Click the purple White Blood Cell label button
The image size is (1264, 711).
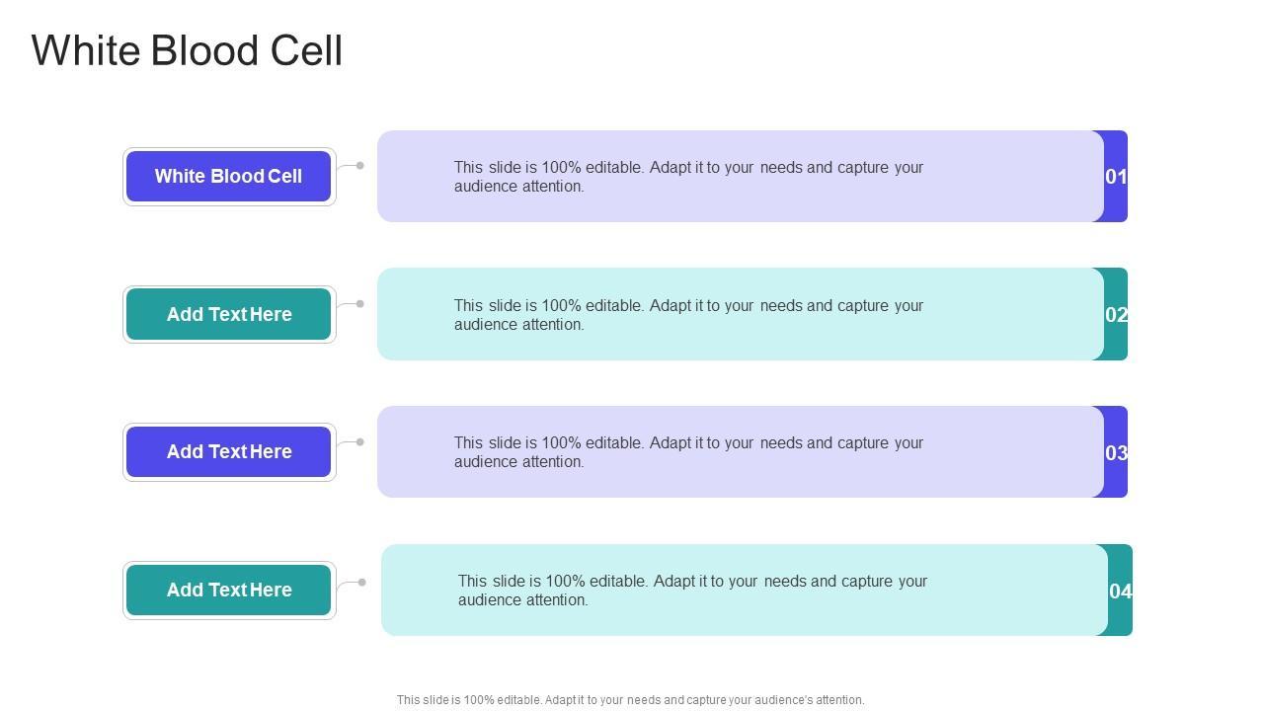click(228, 177)
